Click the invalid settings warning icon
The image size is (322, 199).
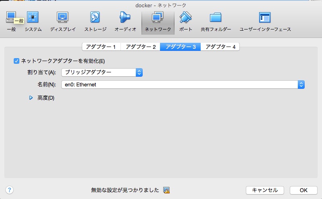point(166,190)
